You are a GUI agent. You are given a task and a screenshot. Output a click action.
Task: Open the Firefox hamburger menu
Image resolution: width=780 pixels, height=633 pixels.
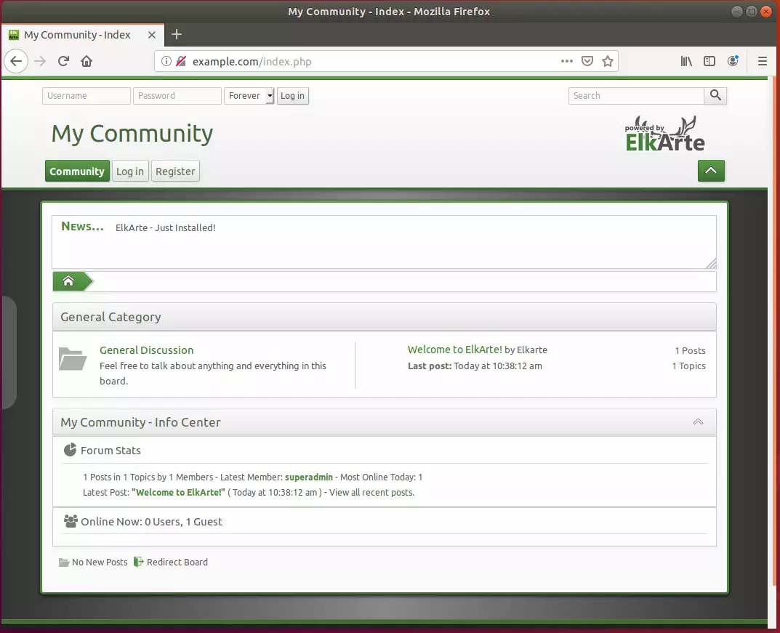762,61
